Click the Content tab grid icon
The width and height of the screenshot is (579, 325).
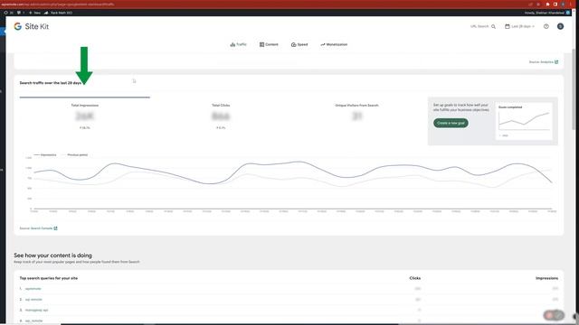click(261, 44)
